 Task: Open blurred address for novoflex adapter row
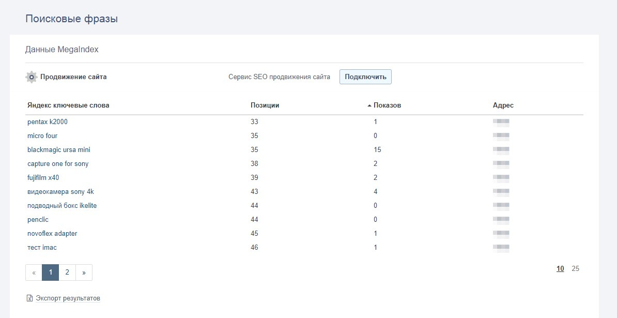coord(501,234)
